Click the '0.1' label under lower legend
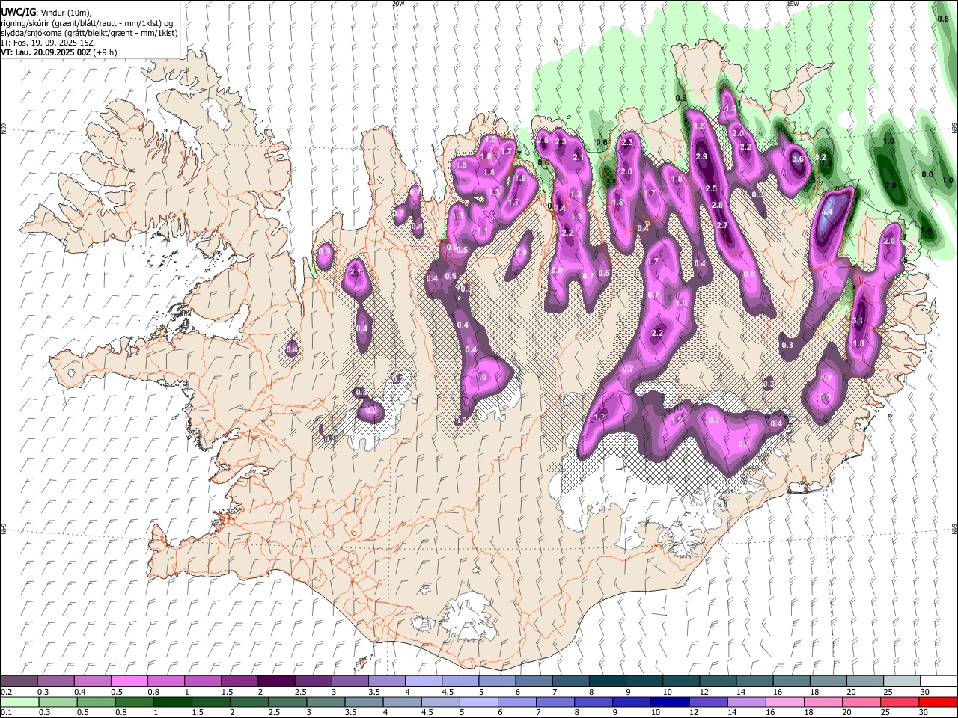Screen dimensions: 958x718 coord(7,712)
